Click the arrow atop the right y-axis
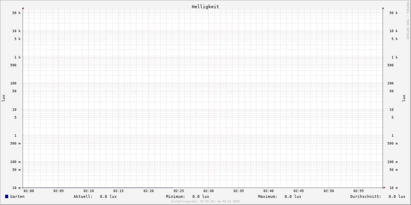Screen dimensions: 411x205 click(x=383, y=8)
